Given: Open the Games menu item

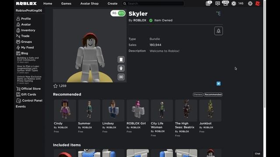Looking at the screenshot, I should click(66, 3).
